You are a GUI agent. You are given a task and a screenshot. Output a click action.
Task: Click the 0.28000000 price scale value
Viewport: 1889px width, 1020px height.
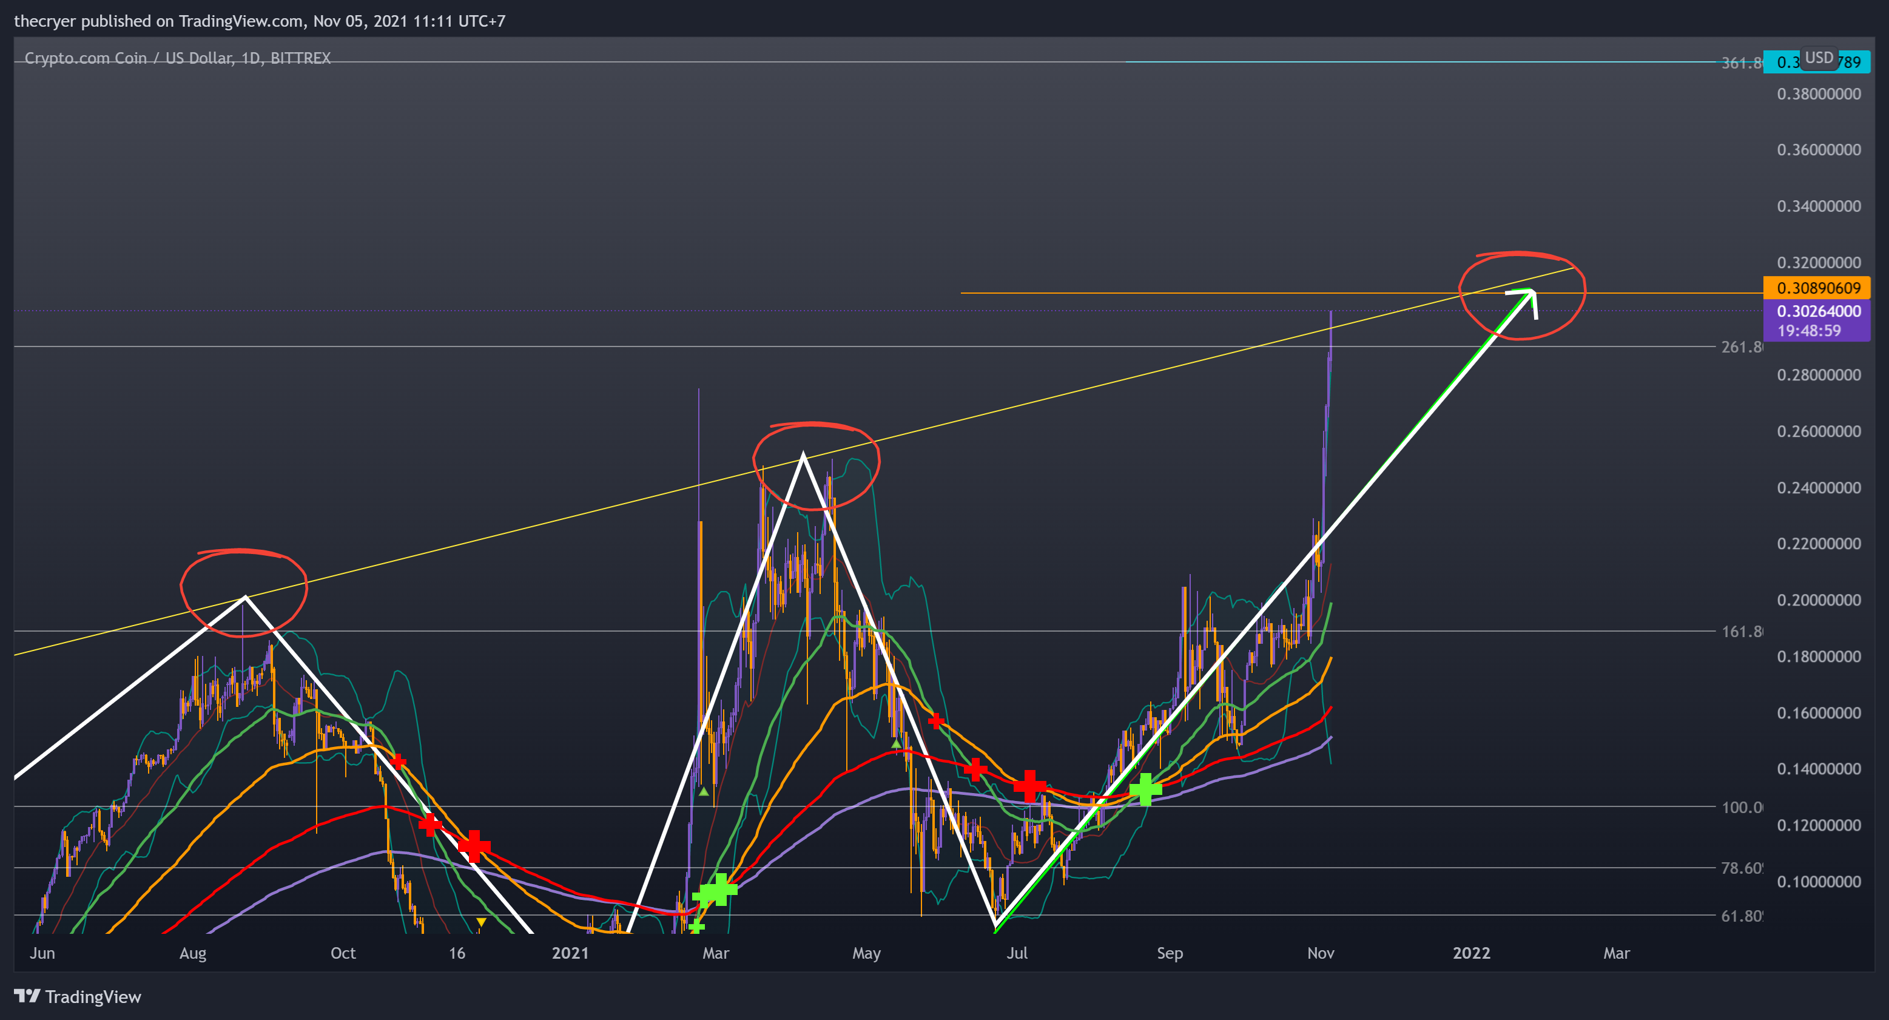pos(1819,375)
